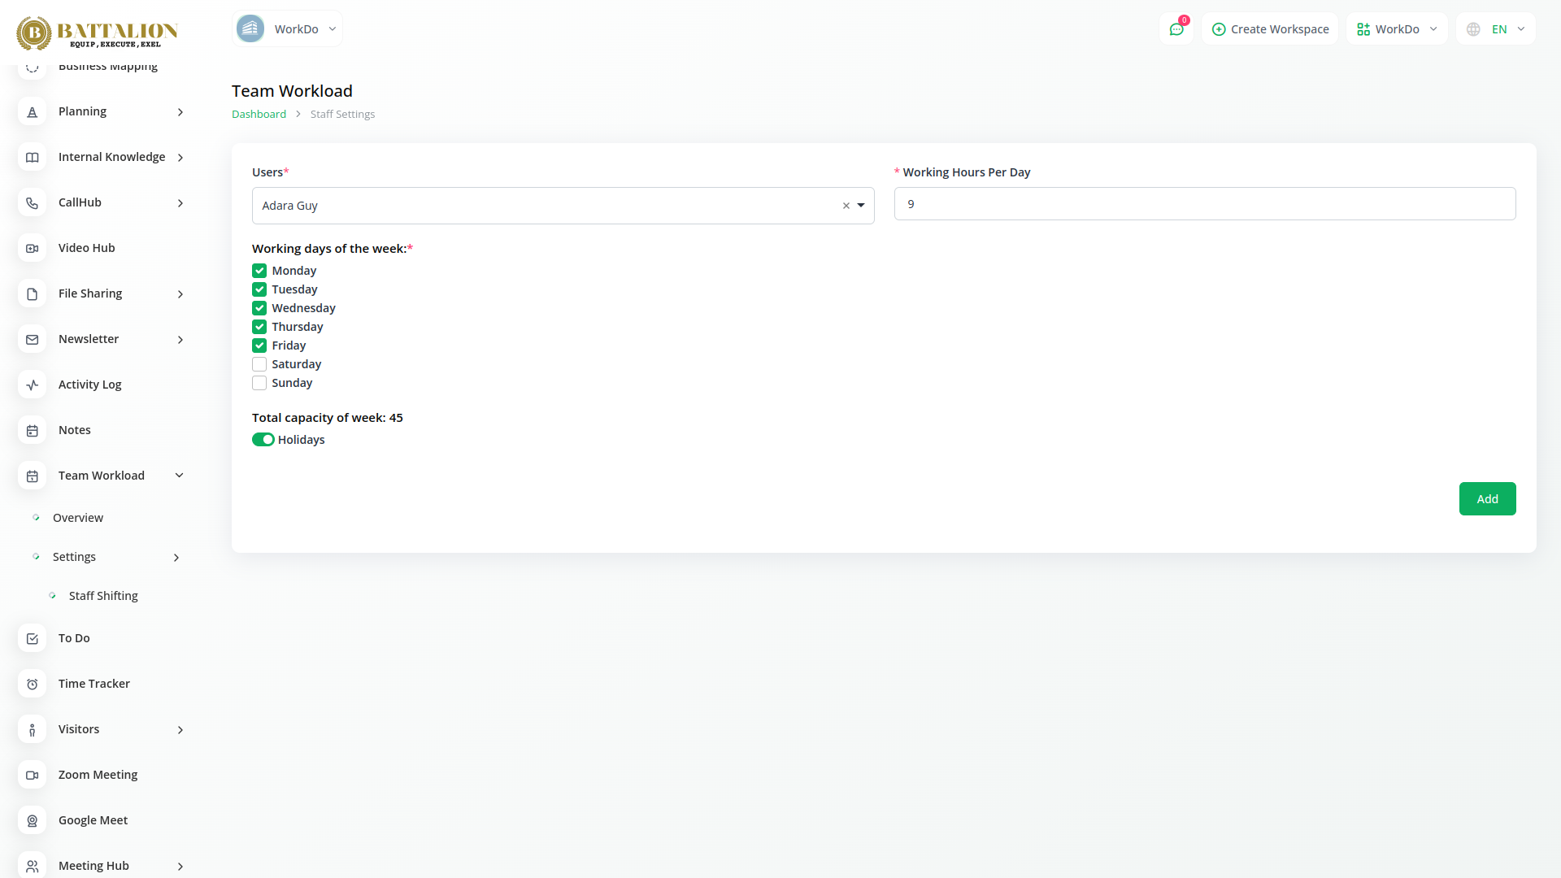Open the EN language dropdown
The height and width of the screenshot is (878, 1561).
pos(1496,29)
